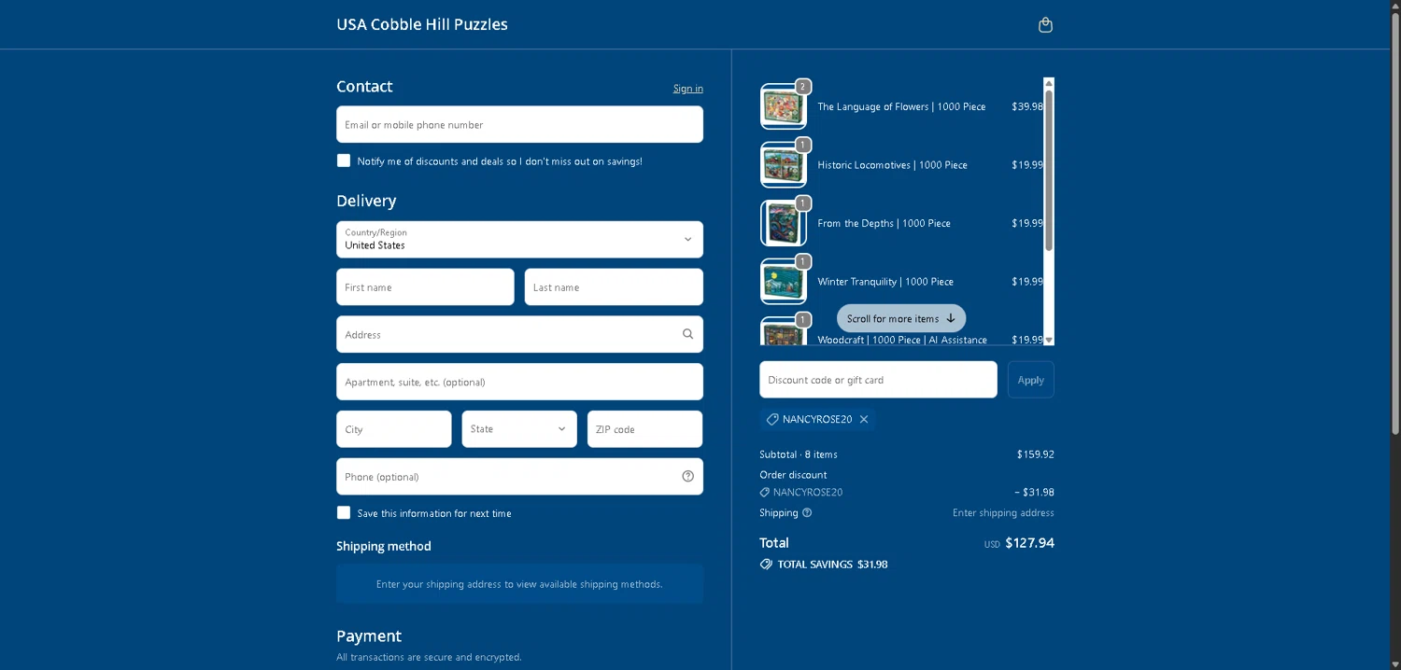Focus the ZIP code field

tap(644, 429)
